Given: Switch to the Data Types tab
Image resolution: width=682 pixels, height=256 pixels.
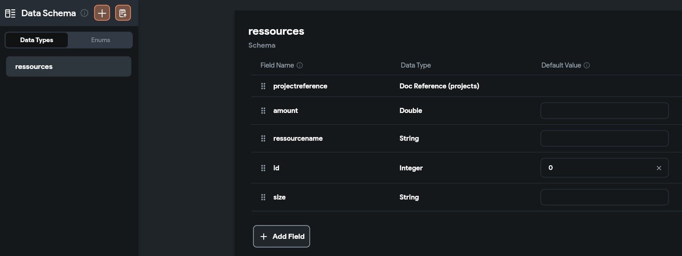Looking at the screenshot, I should [37, 40].
